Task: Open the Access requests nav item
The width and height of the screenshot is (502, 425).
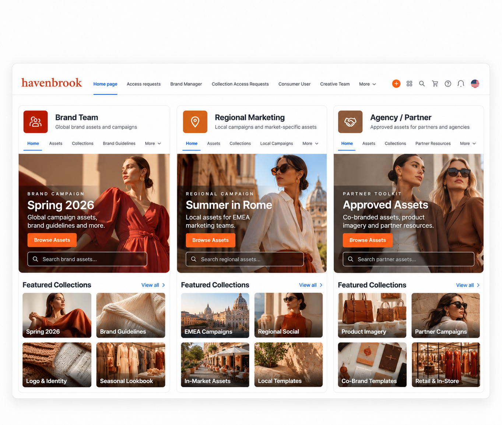Action: click(144, 84)
